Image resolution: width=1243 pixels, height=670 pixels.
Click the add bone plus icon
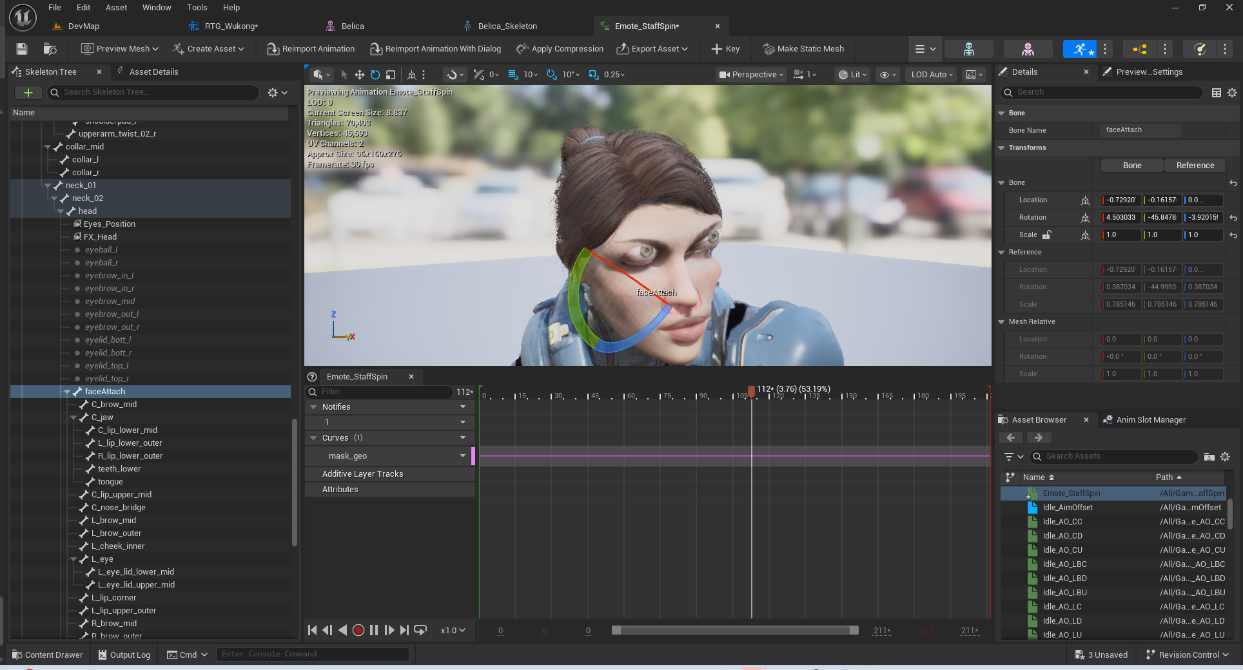28,93
